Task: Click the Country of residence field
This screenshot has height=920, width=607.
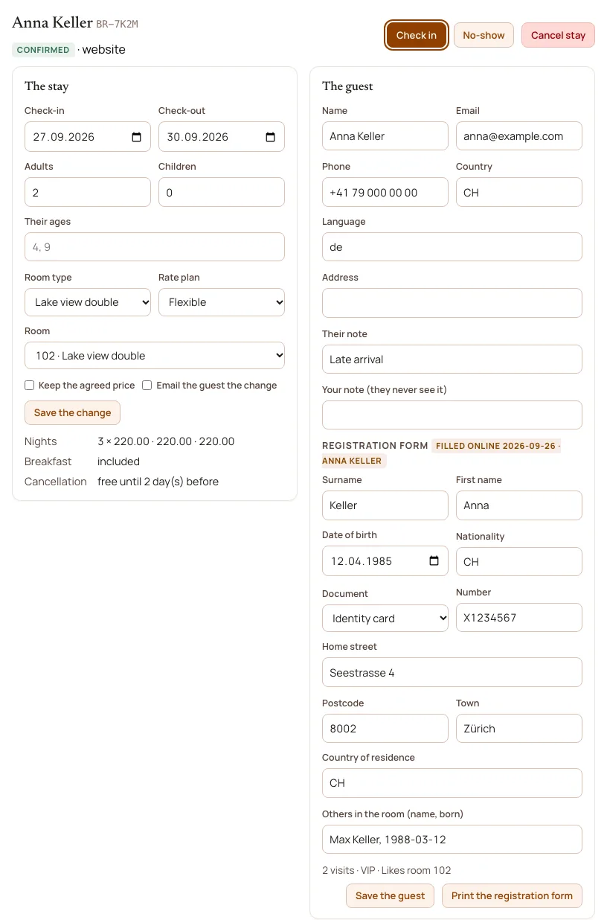Action: (452, 783)
